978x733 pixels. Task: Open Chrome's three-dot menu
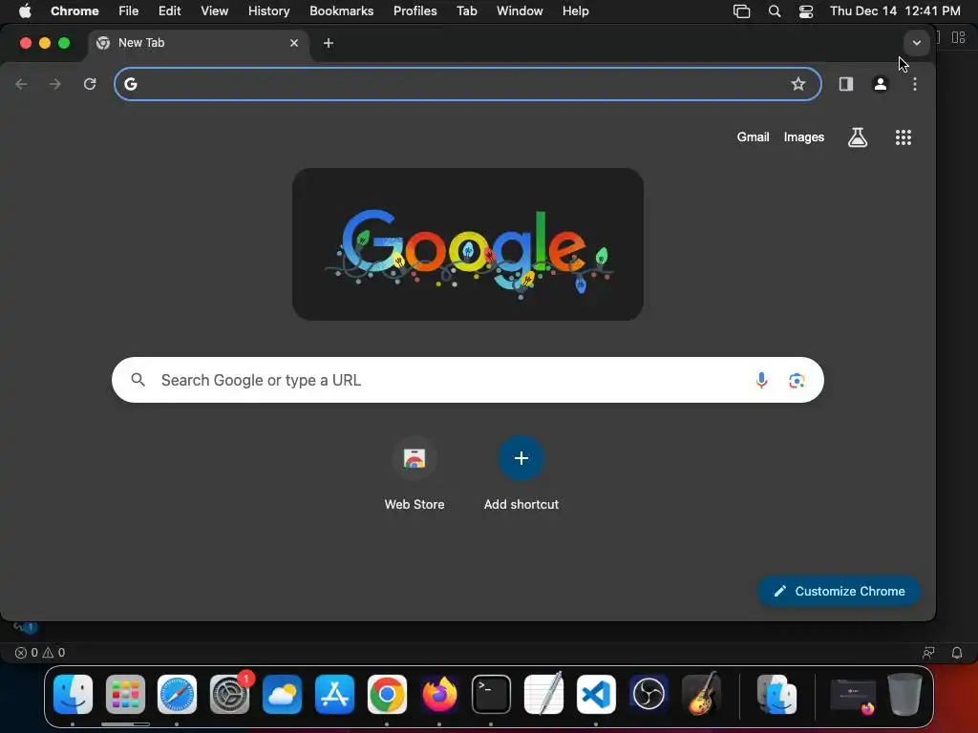[x=914, y=84]
